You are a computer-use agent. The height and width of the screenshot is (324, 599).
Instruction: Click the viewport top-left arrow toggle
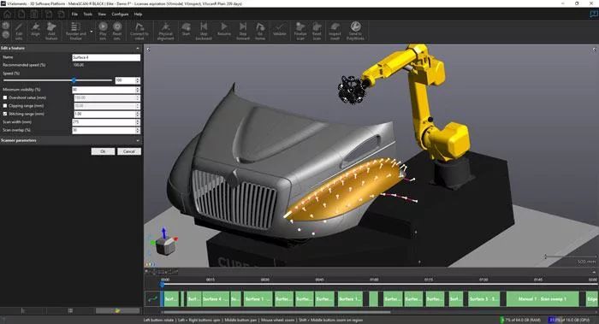[x=148, y=50]
